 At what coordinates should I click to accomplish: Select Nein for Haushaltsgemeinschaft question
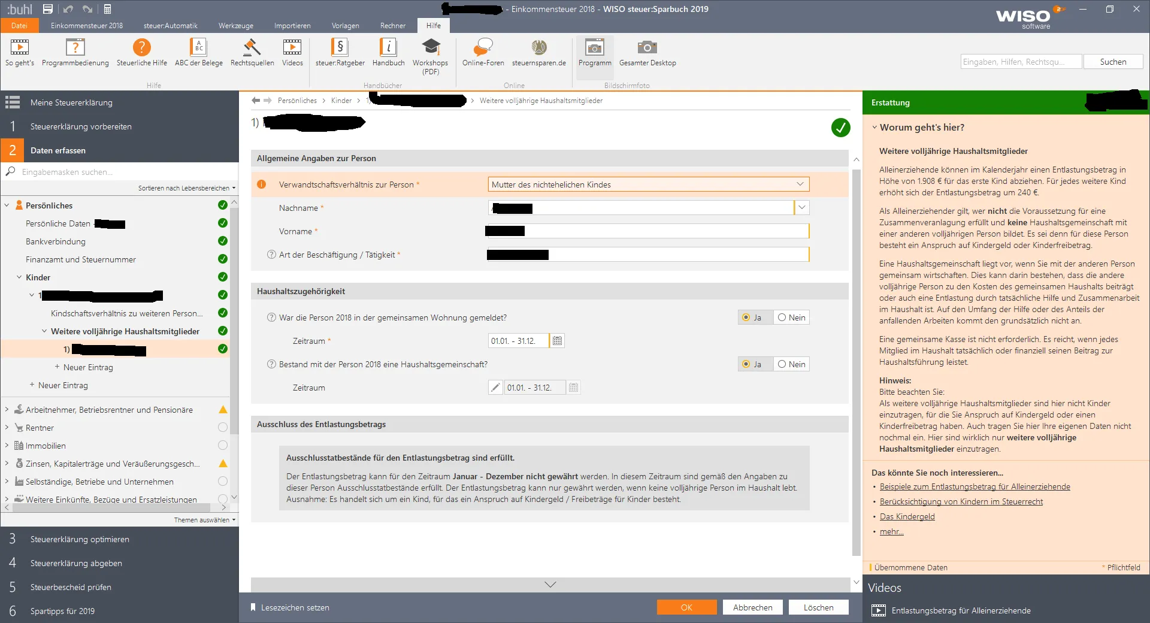coord(791,364)
